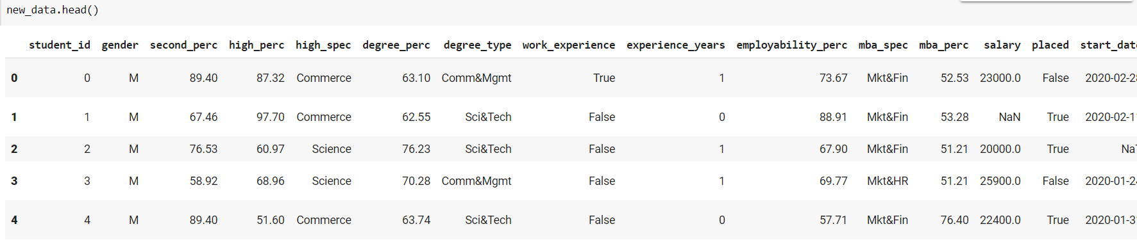This screenshot has width=1137, height=247.
Task: Select the mba_spec column header
Action: [883, 45]
